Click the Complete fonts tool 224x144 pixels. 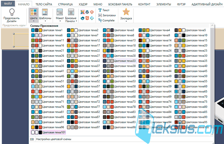[107, 21]
